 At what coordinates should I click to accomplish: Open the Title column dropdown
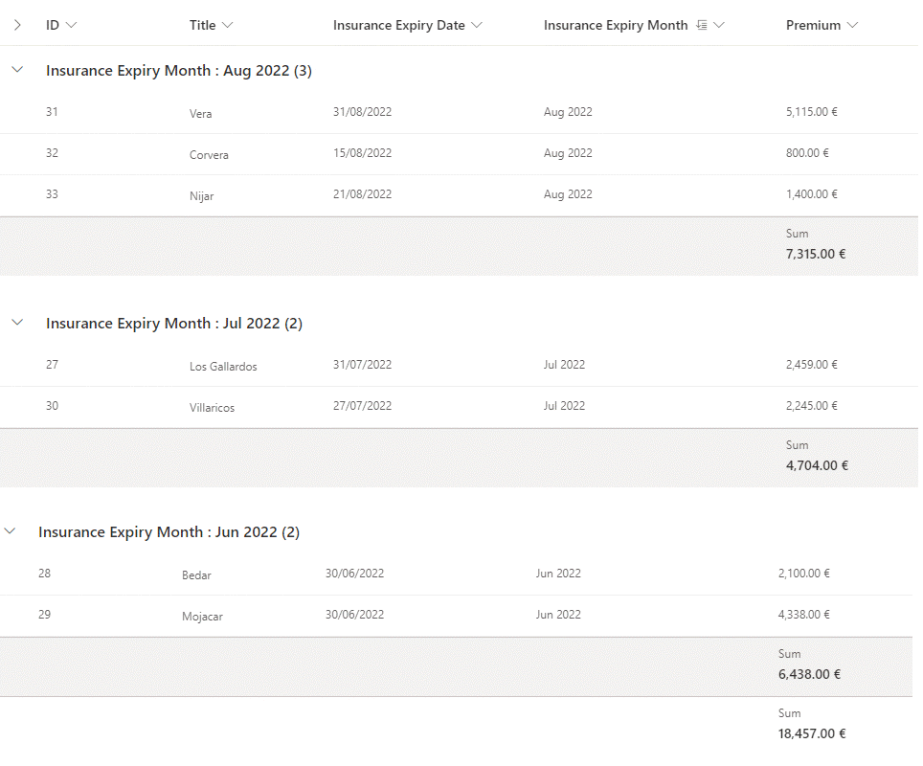click(211, 26)
